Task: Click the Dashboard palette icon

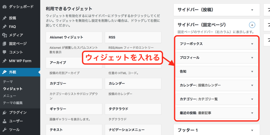Action: [x=4, y=6]
